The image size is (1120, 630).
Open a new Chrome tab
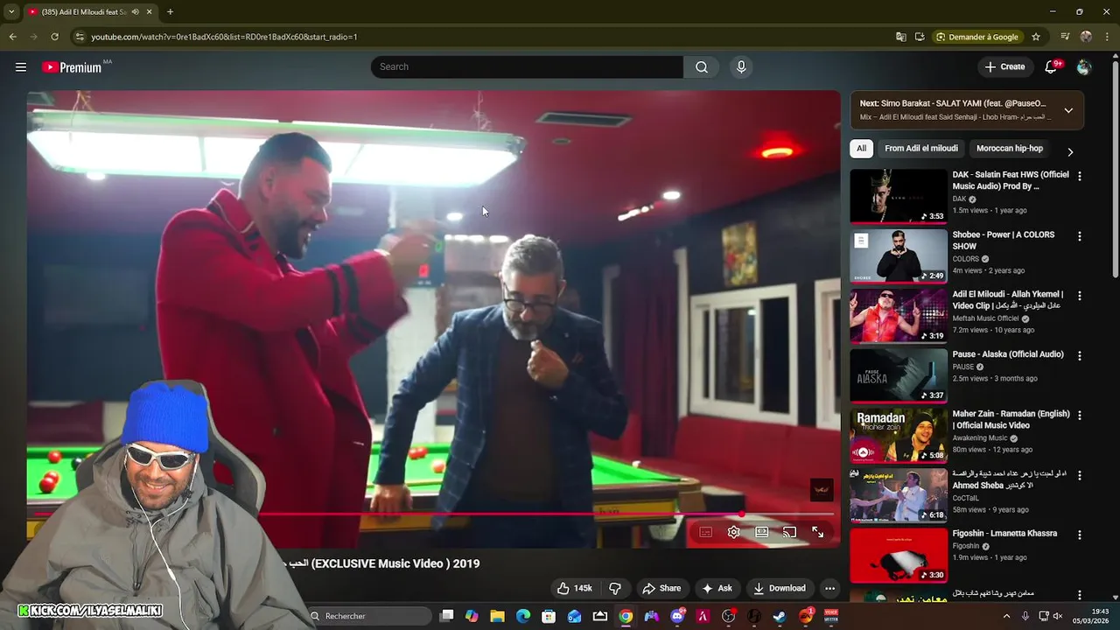(x=170, y=11)
